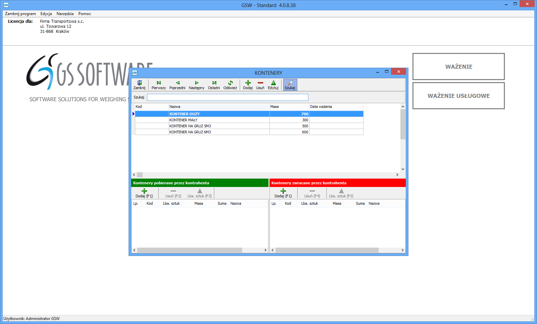This screenshot has width=537, height=324.
Task: Jump to previous record with Poprzedni
Action: tap(177, 85)
